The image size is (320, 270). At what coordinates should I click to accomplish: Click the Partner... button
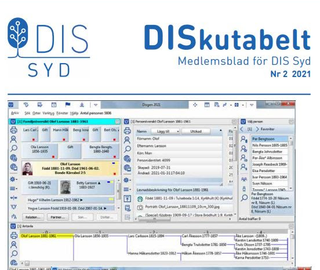pyautogui.click(x=58, y=217)
